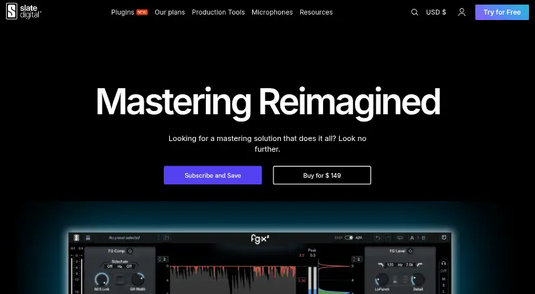The image size is (535, 294).
Task: Open the Plugins menu
Action: [122, 12]
